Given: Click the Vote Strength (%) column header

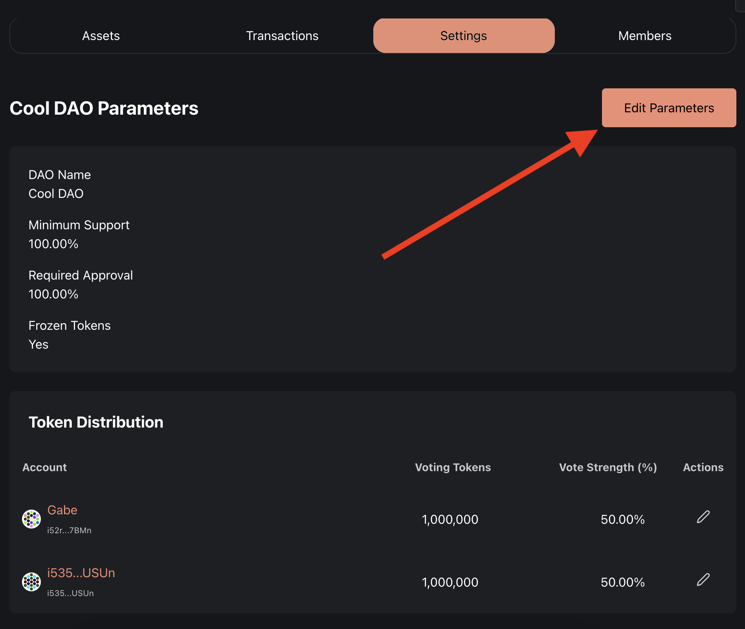Looking at the screenshot, I should [608, 467].
